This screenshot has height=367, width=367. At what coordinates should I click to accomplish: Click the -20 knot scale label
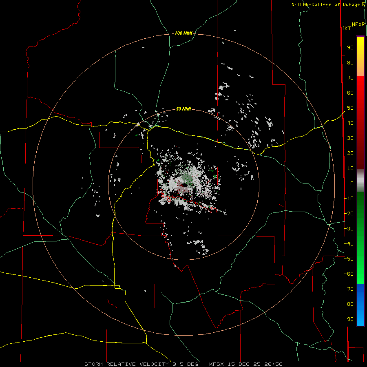[x=349, y=213]
